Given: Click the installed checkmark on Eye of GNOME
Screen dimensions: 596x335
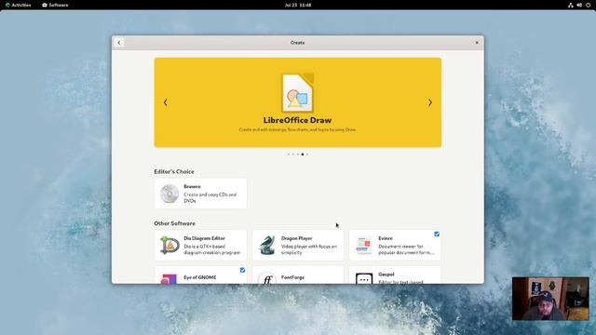Looking at the screenshot, I should [242, 270].
